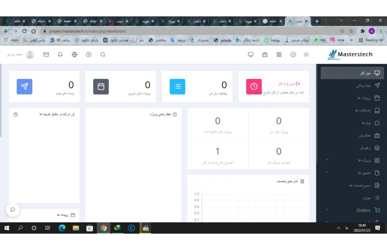
Task: Click the globe language icon
Action: tap(74, 55)
